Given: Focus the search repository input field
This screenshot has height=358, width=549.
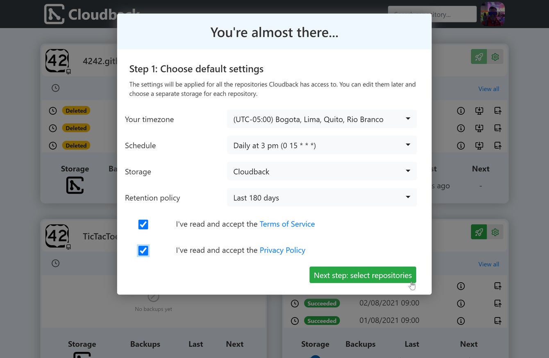Looking at the screenshot, I should click(432, 14).
